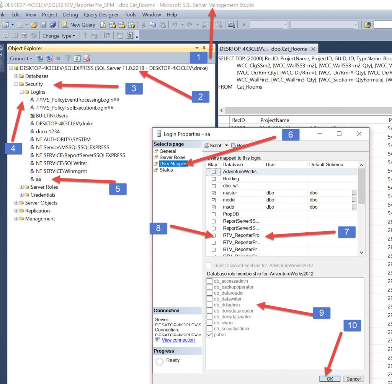
Task: Select the sa login in tree
Action: click(x=38, y=179)
